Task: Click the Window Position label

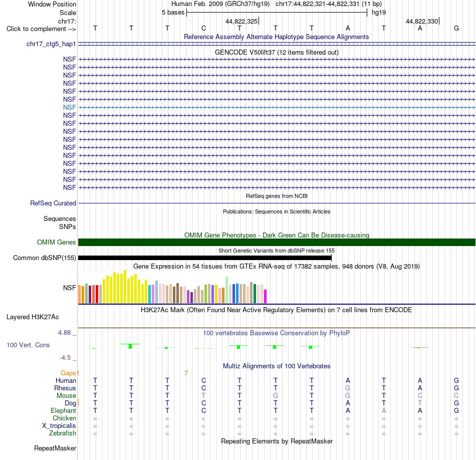Action: tap(52, 4)
